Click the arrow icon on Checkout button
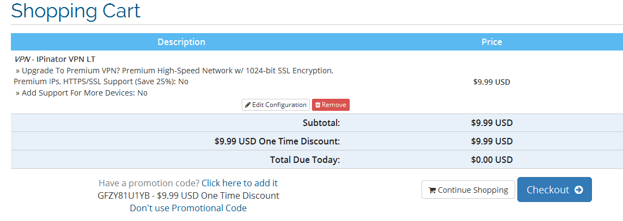Screen dimensions: 623x221 click(579, 190)
